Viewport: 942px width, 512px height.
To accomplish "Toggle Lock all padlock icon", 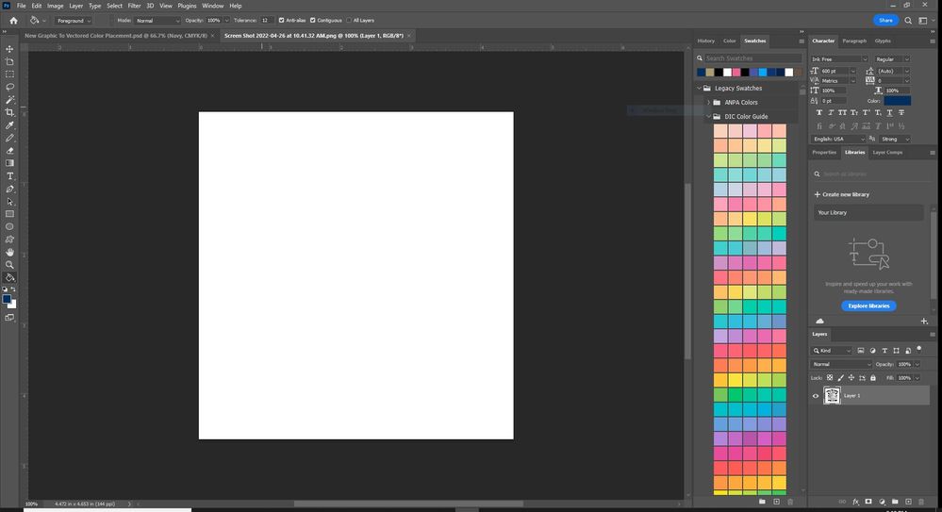I will pyautogui.click(x=873, y=378).
